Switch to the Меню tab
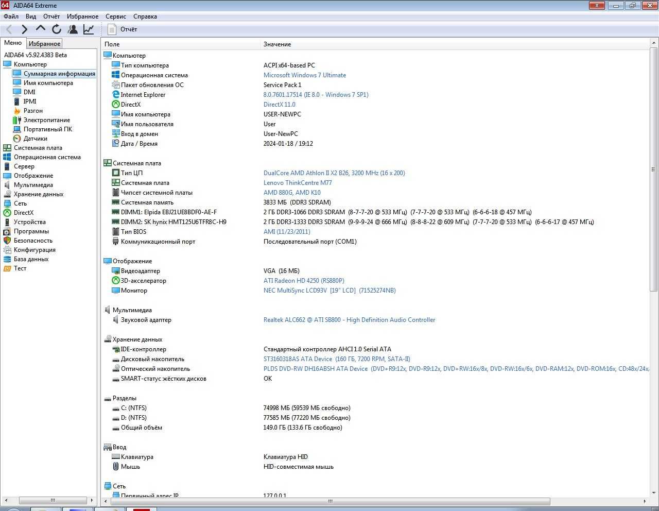 [x=13, y=43]
